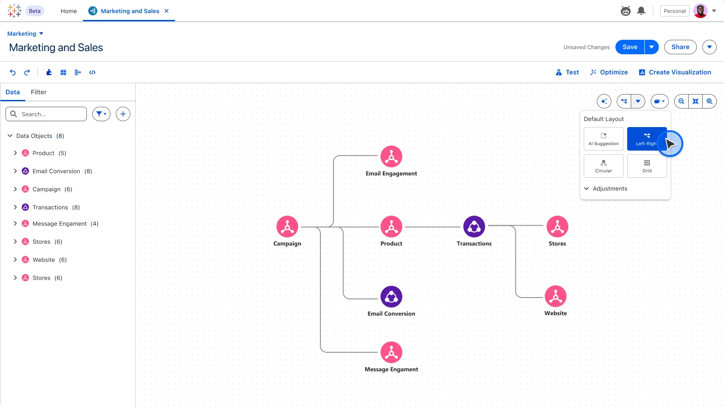Open the user profile avatar

(x=700, y=11)
